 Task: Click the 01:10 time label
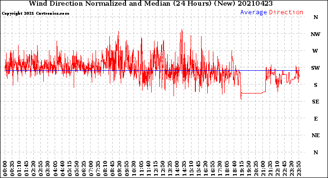[x=19, y=169]
